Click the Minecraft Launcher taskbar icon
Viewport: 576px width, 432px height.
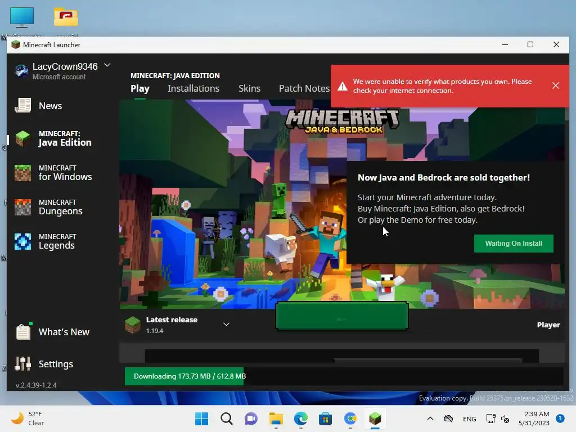[x=375, y=418]
